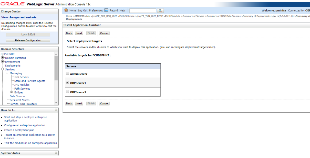Open View changes and restarts link

[x=19, y=17]
